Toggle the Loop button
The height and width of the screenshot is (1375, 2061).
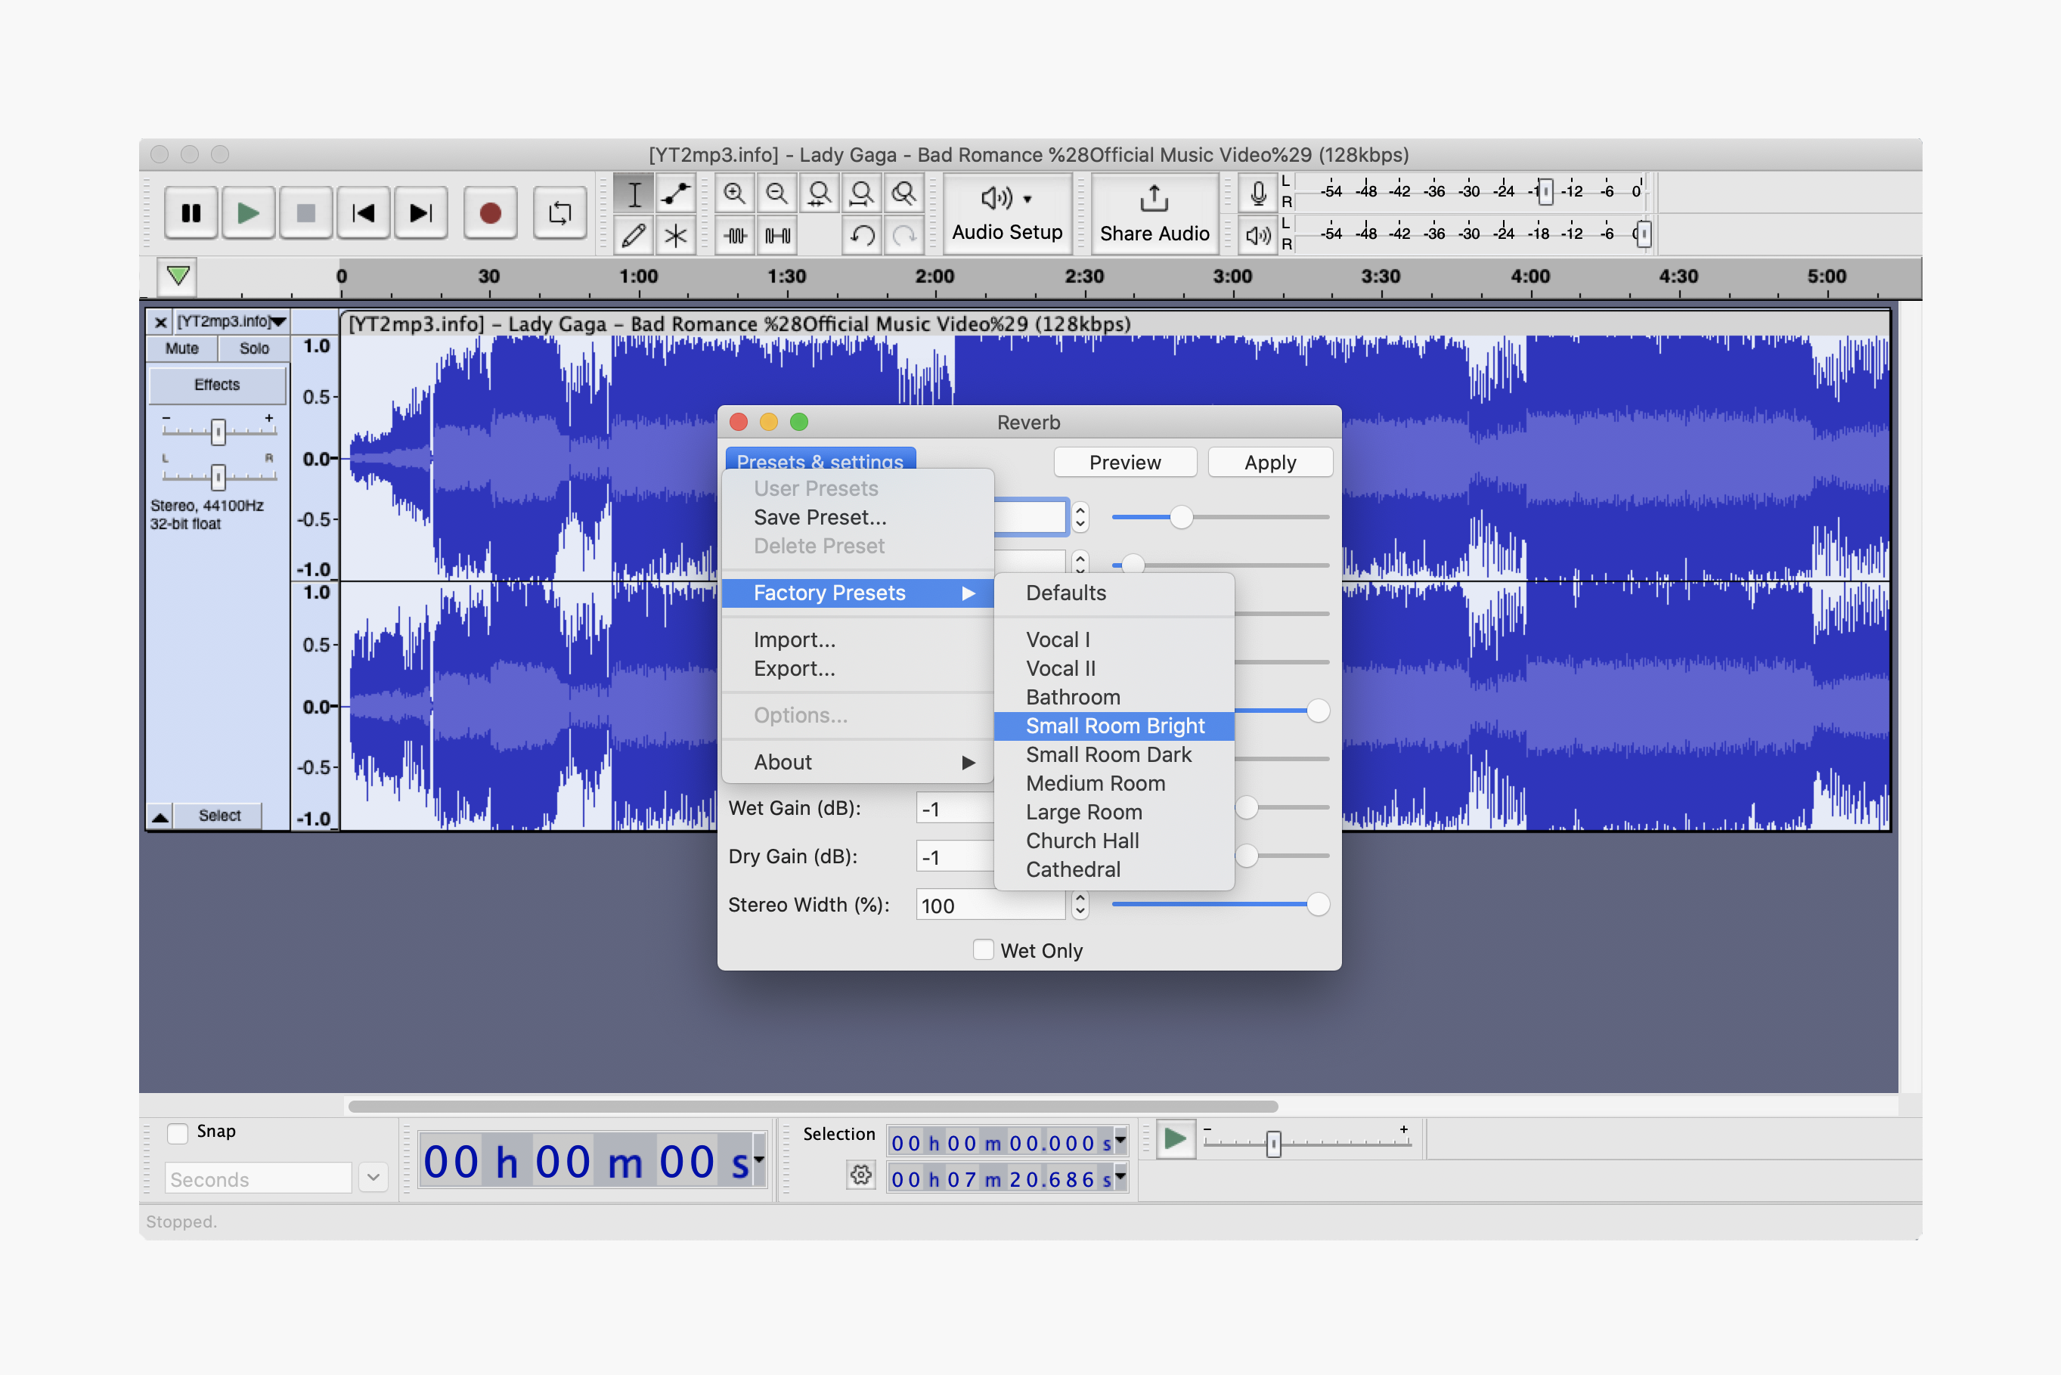pos(559,213)
